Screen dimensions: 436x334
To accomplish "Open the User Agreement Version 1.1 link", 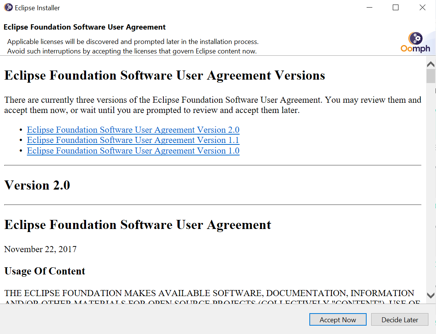I will coord(133,140).
